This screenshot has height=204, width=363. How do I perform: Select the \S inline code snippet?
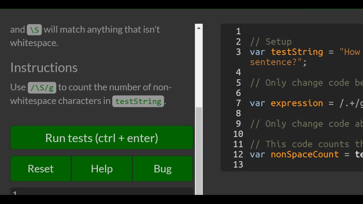click(x=34, y=30)
